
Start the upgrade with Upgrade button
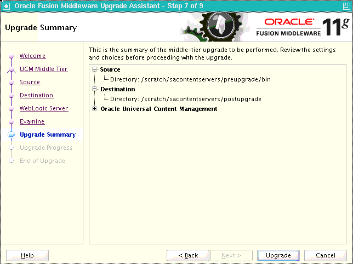click(278, 255)
